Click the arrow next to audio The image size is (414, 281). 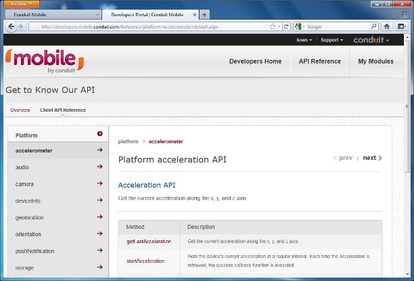pos(100,167)
